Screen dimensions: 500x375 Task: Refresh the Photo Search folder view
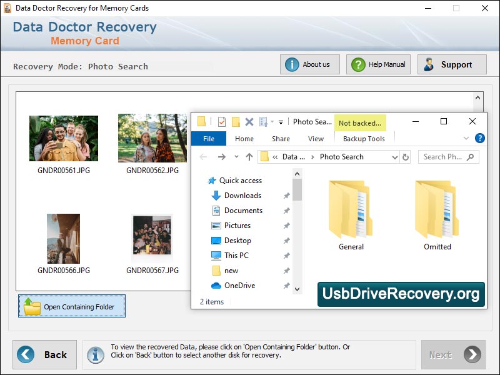405,157
